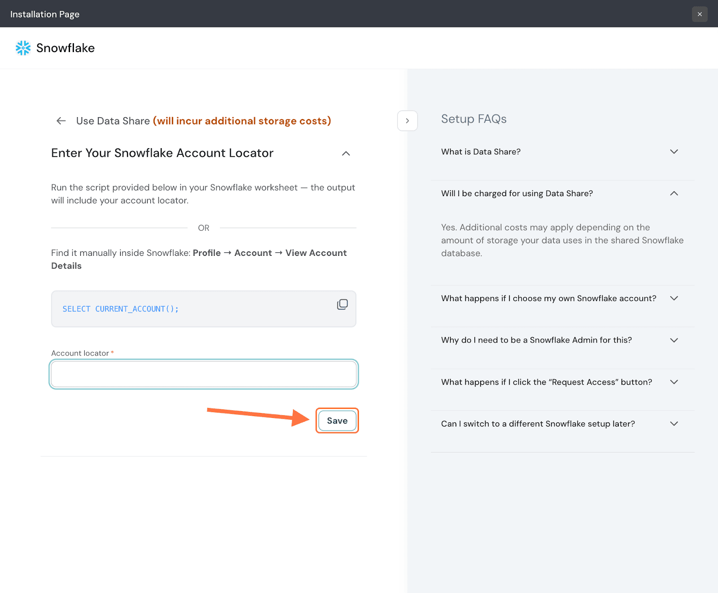The image size is (718, 593).
Task: Collapse the Enter Your Snowflake Account Locator section
Action: [346, 154]
